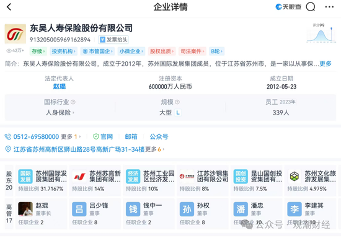Open the search magnifier icon
Viewport: 341px width, 238px height.
(311, 7)
